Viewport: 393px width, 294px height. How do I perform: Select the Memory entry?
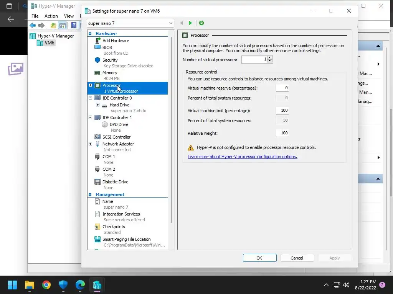(x=109, y=73)
